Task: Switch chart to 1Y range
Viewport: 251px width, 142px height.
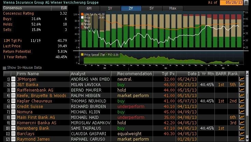Action: click(x=110, y=8)
